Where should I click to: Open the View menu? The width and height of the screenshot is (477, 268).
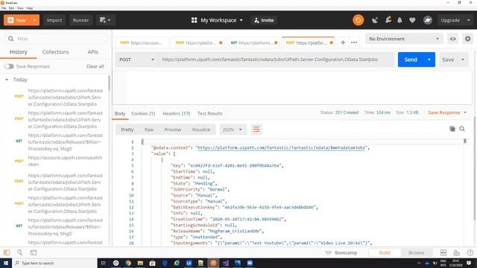click(20, 8)
